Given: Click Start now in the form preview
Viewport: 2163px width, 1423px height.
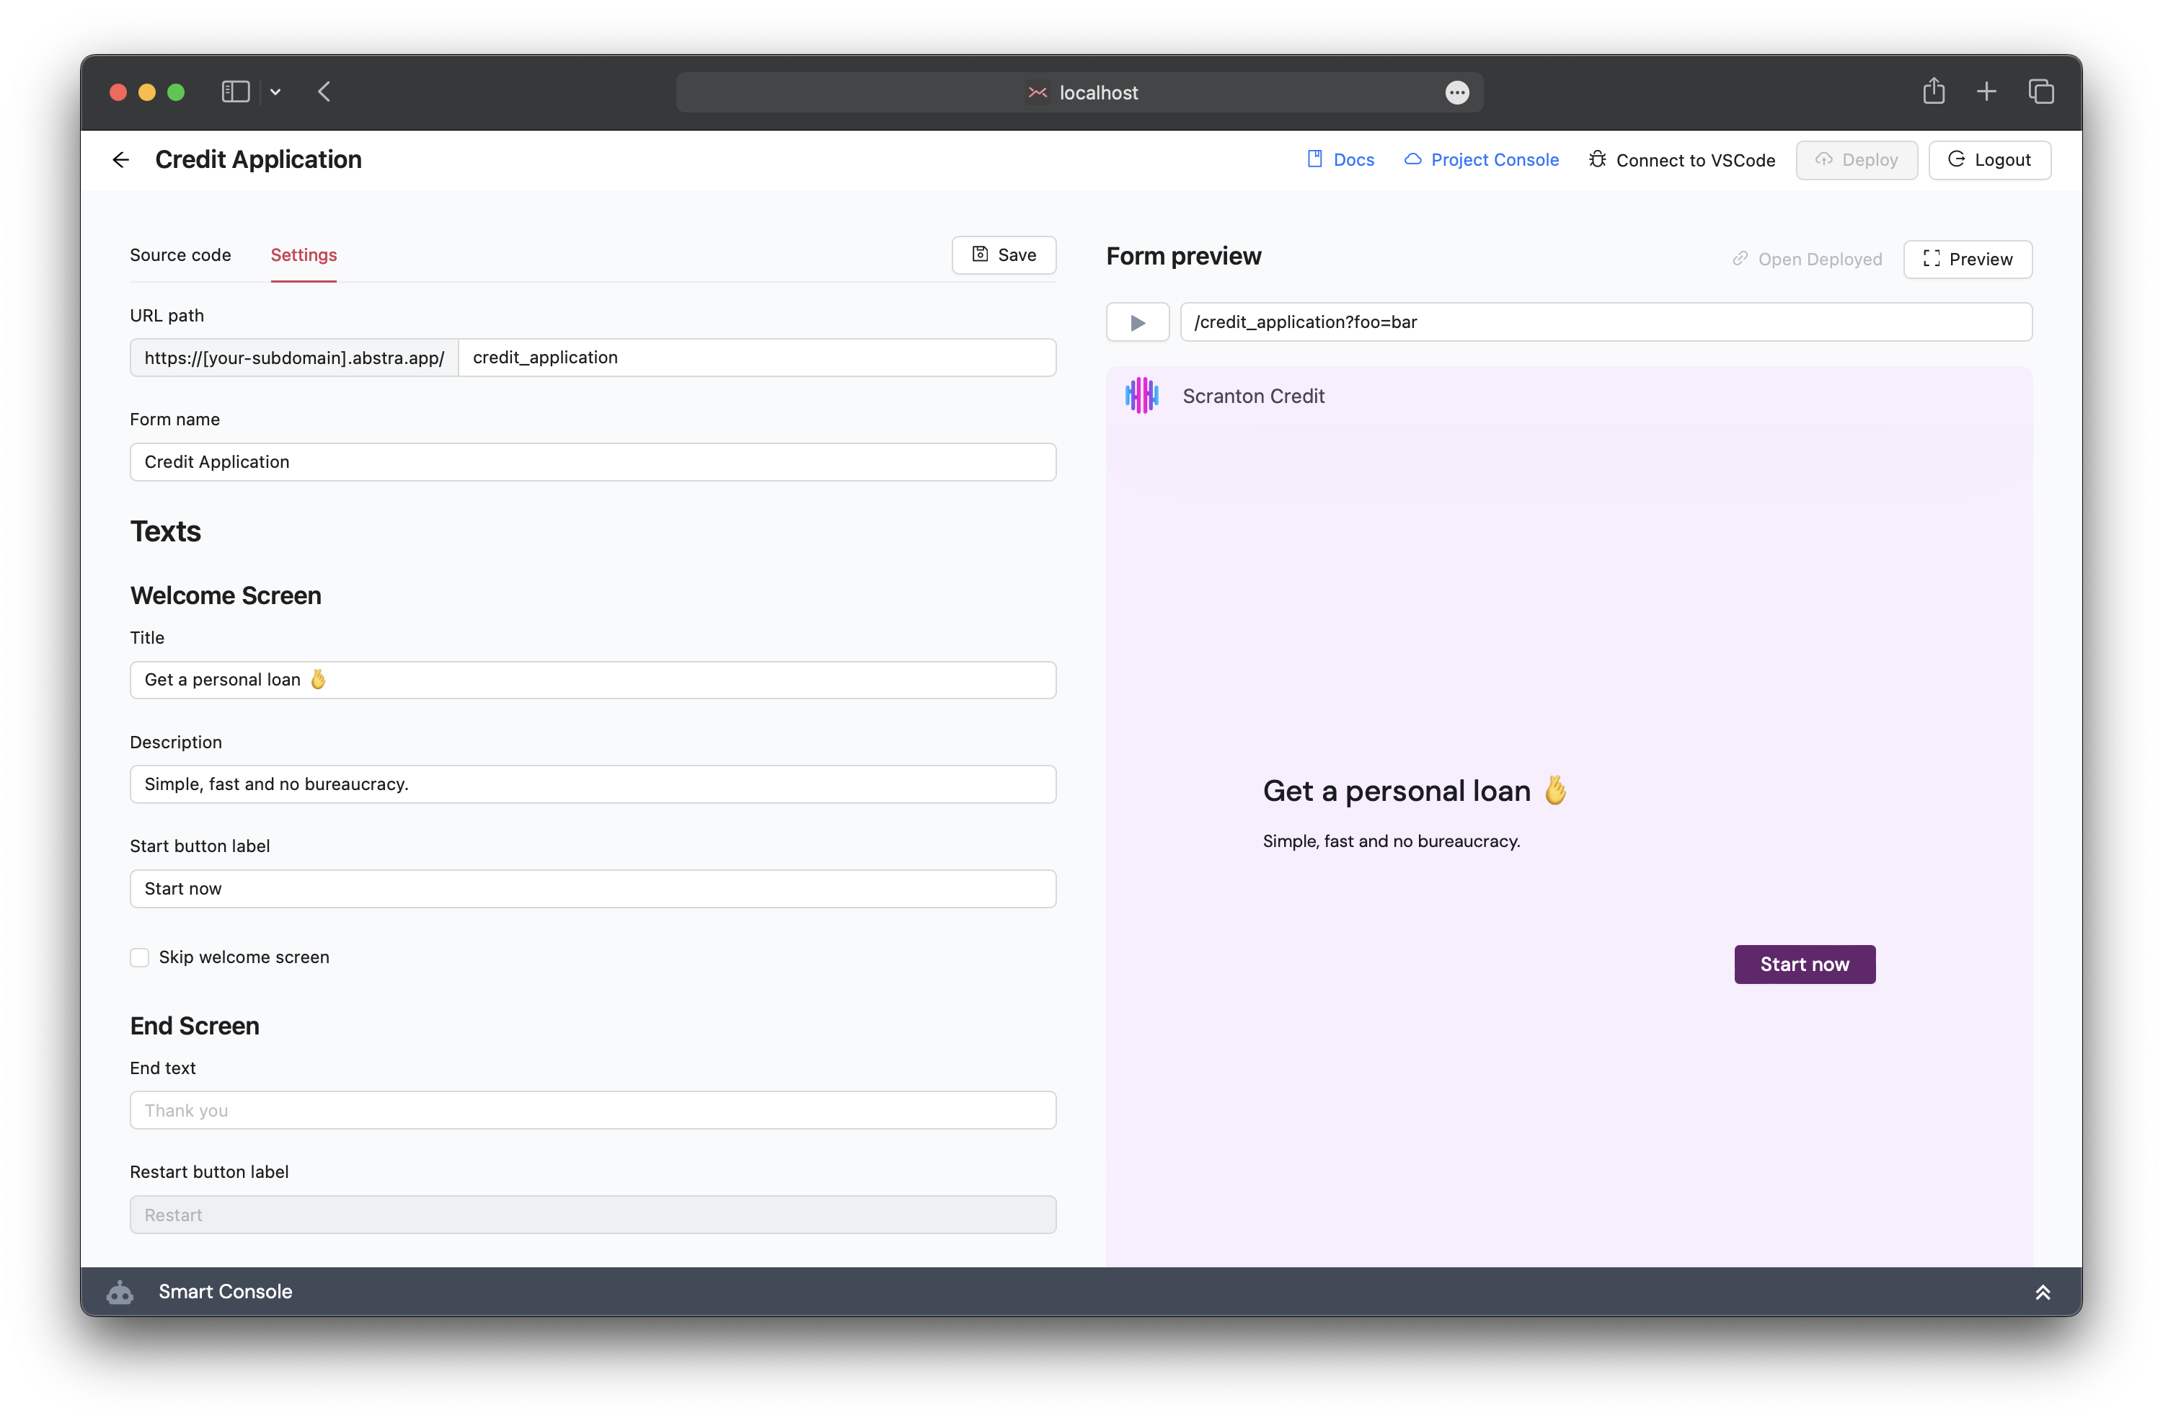Looking at the screenshot, I should 1804,964.
